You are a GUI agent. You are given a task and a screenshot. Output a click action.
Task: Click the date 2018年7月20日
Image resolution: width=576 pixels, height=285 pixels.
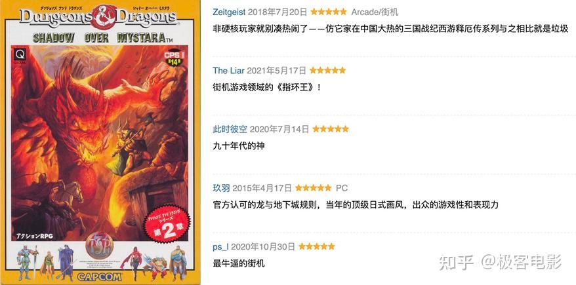pyautogui.click(x=278, y=12)
